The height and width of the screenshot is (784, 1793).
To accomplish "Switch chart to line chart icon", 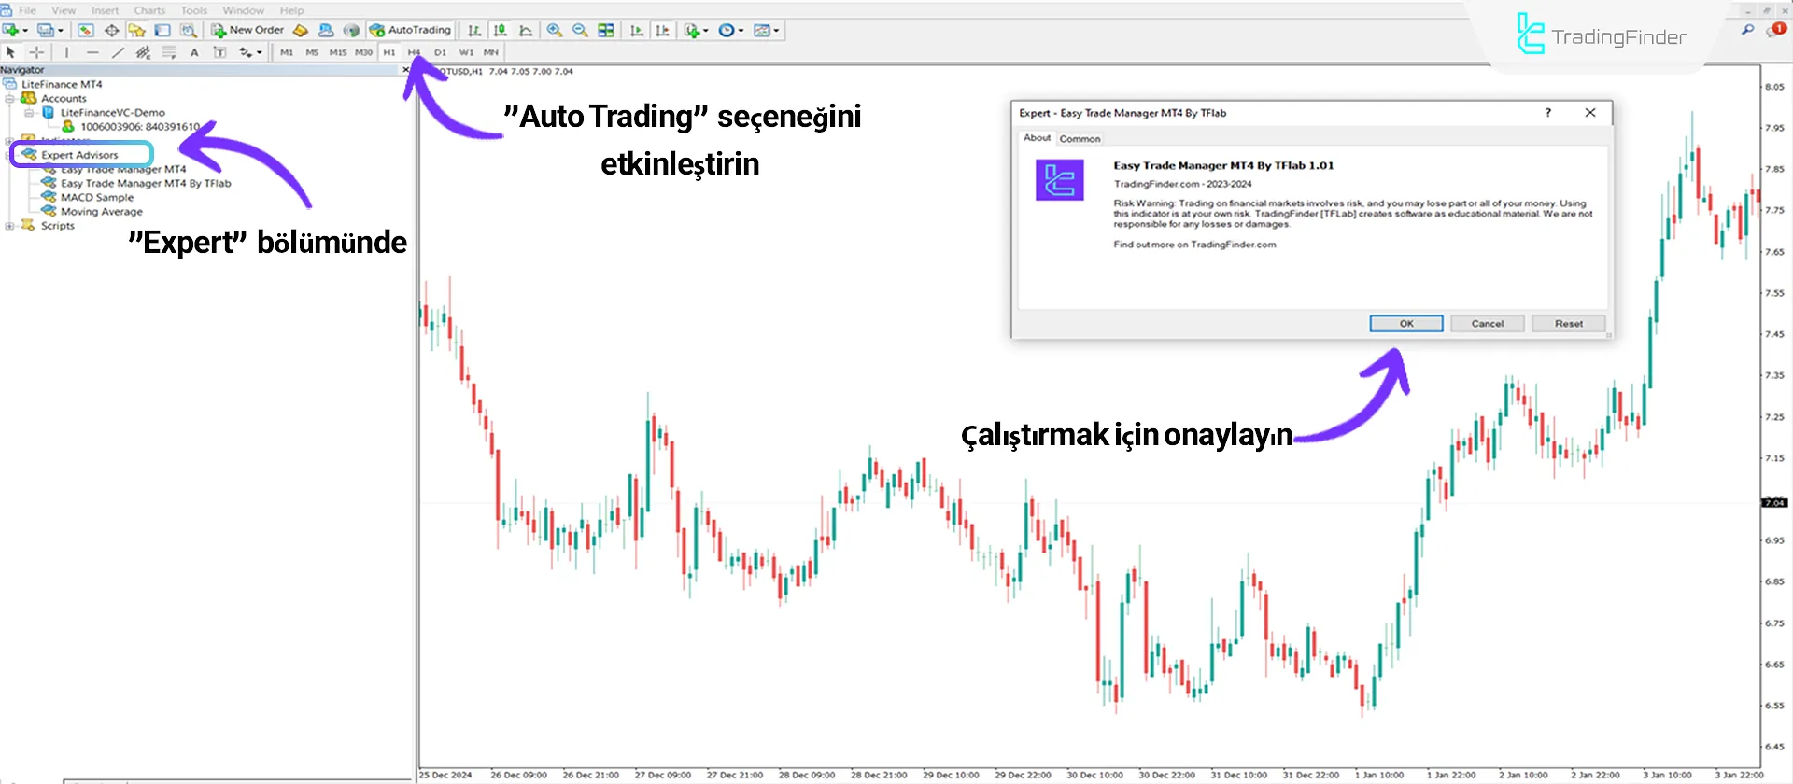I will pos(526,30).
